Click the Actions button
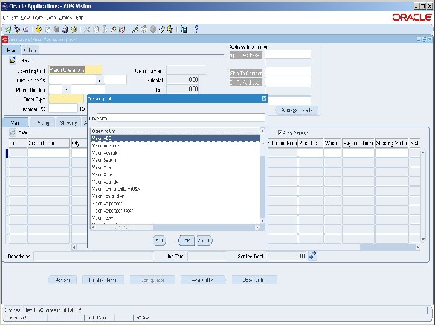 [63, 280]
